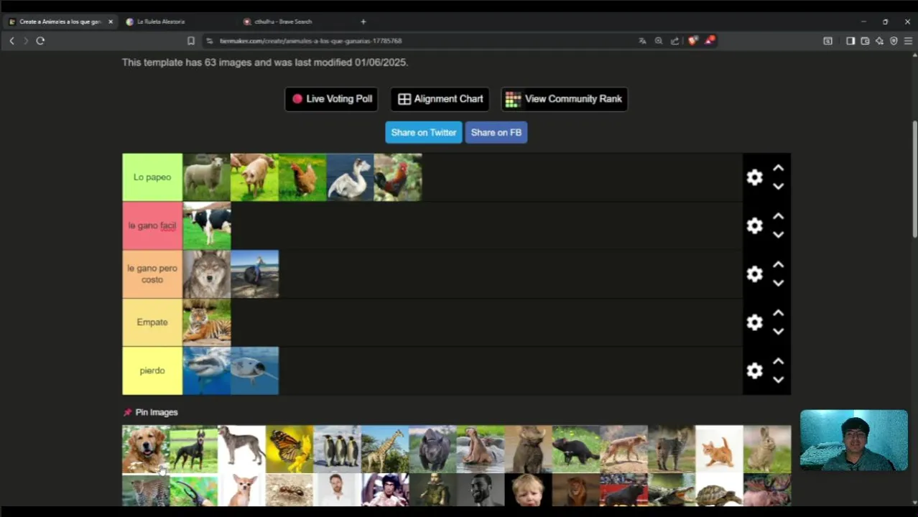Pick the butterfly image from pool
The width and height of the screenshot is (918, 517).
pyautogui.click(x=289, y=450)
